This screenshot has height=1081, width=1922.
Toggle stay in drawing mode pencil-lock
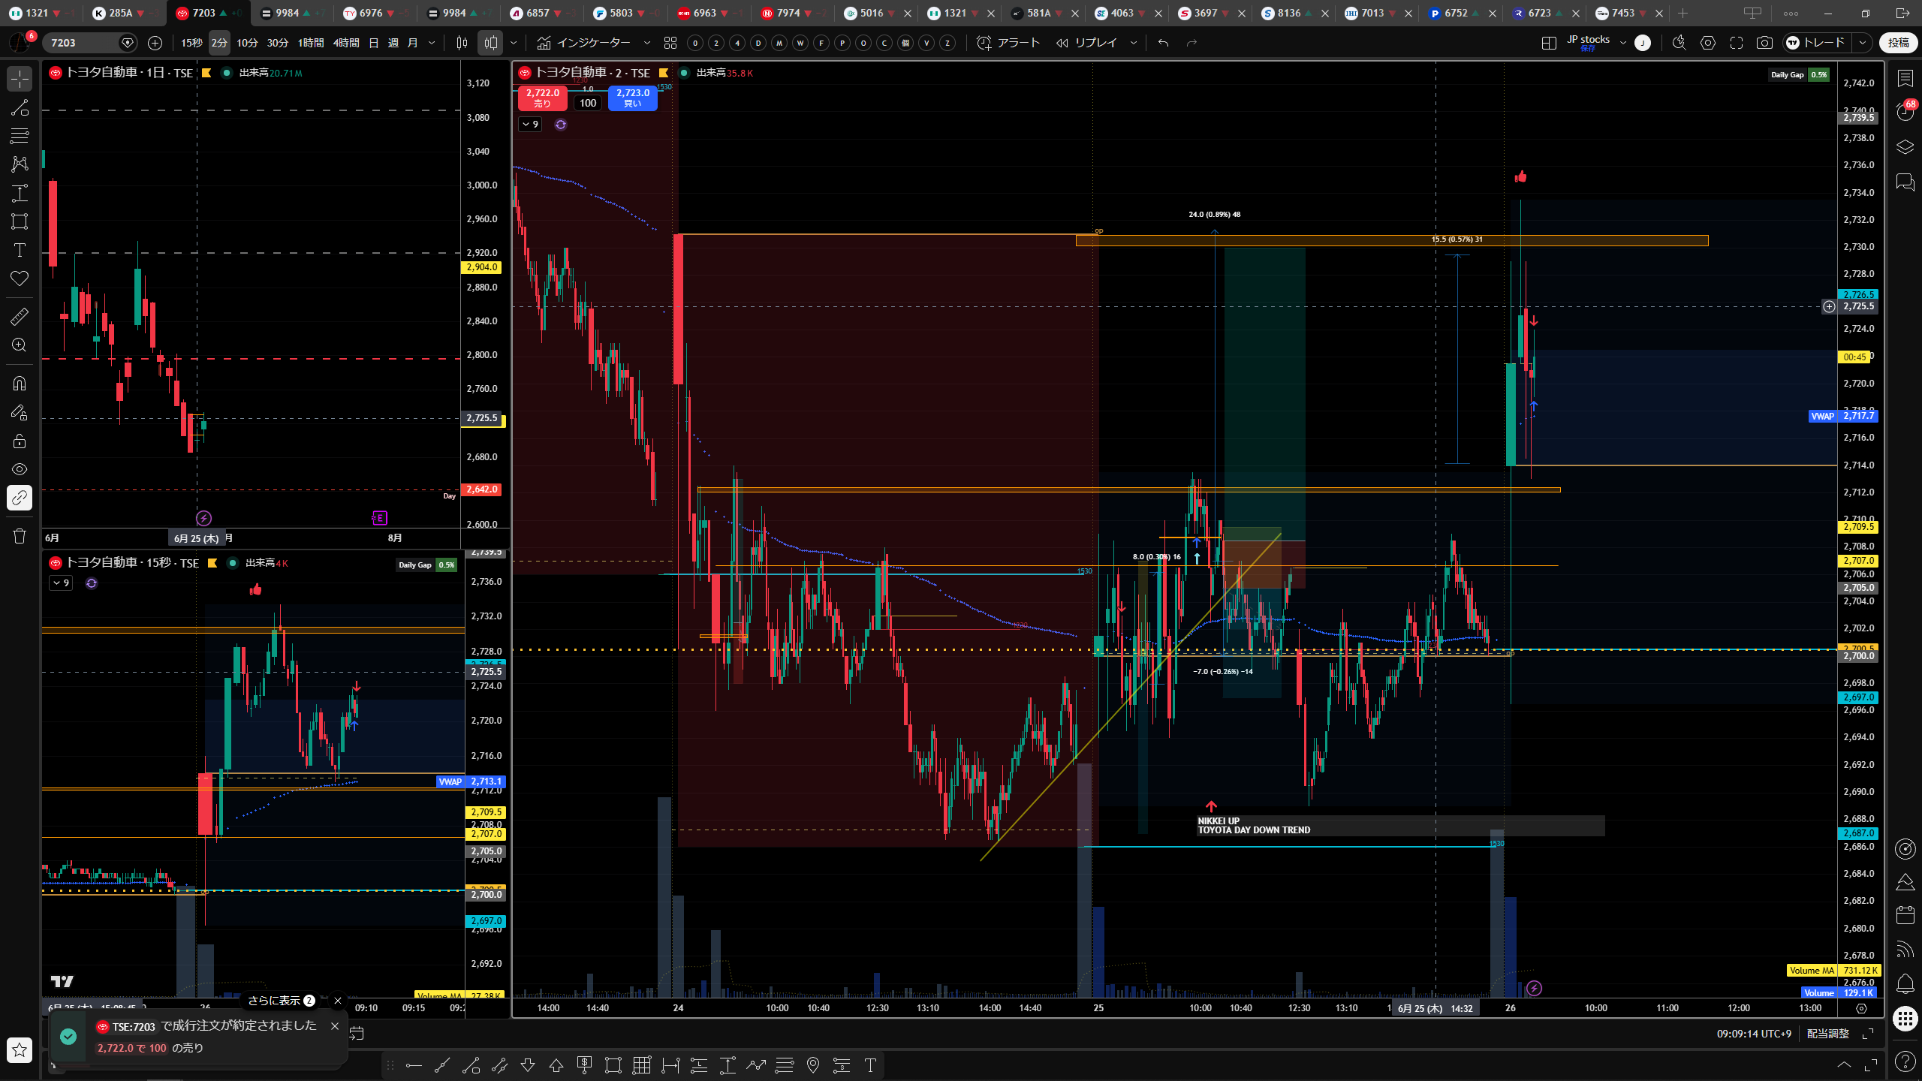click(20, 412)
